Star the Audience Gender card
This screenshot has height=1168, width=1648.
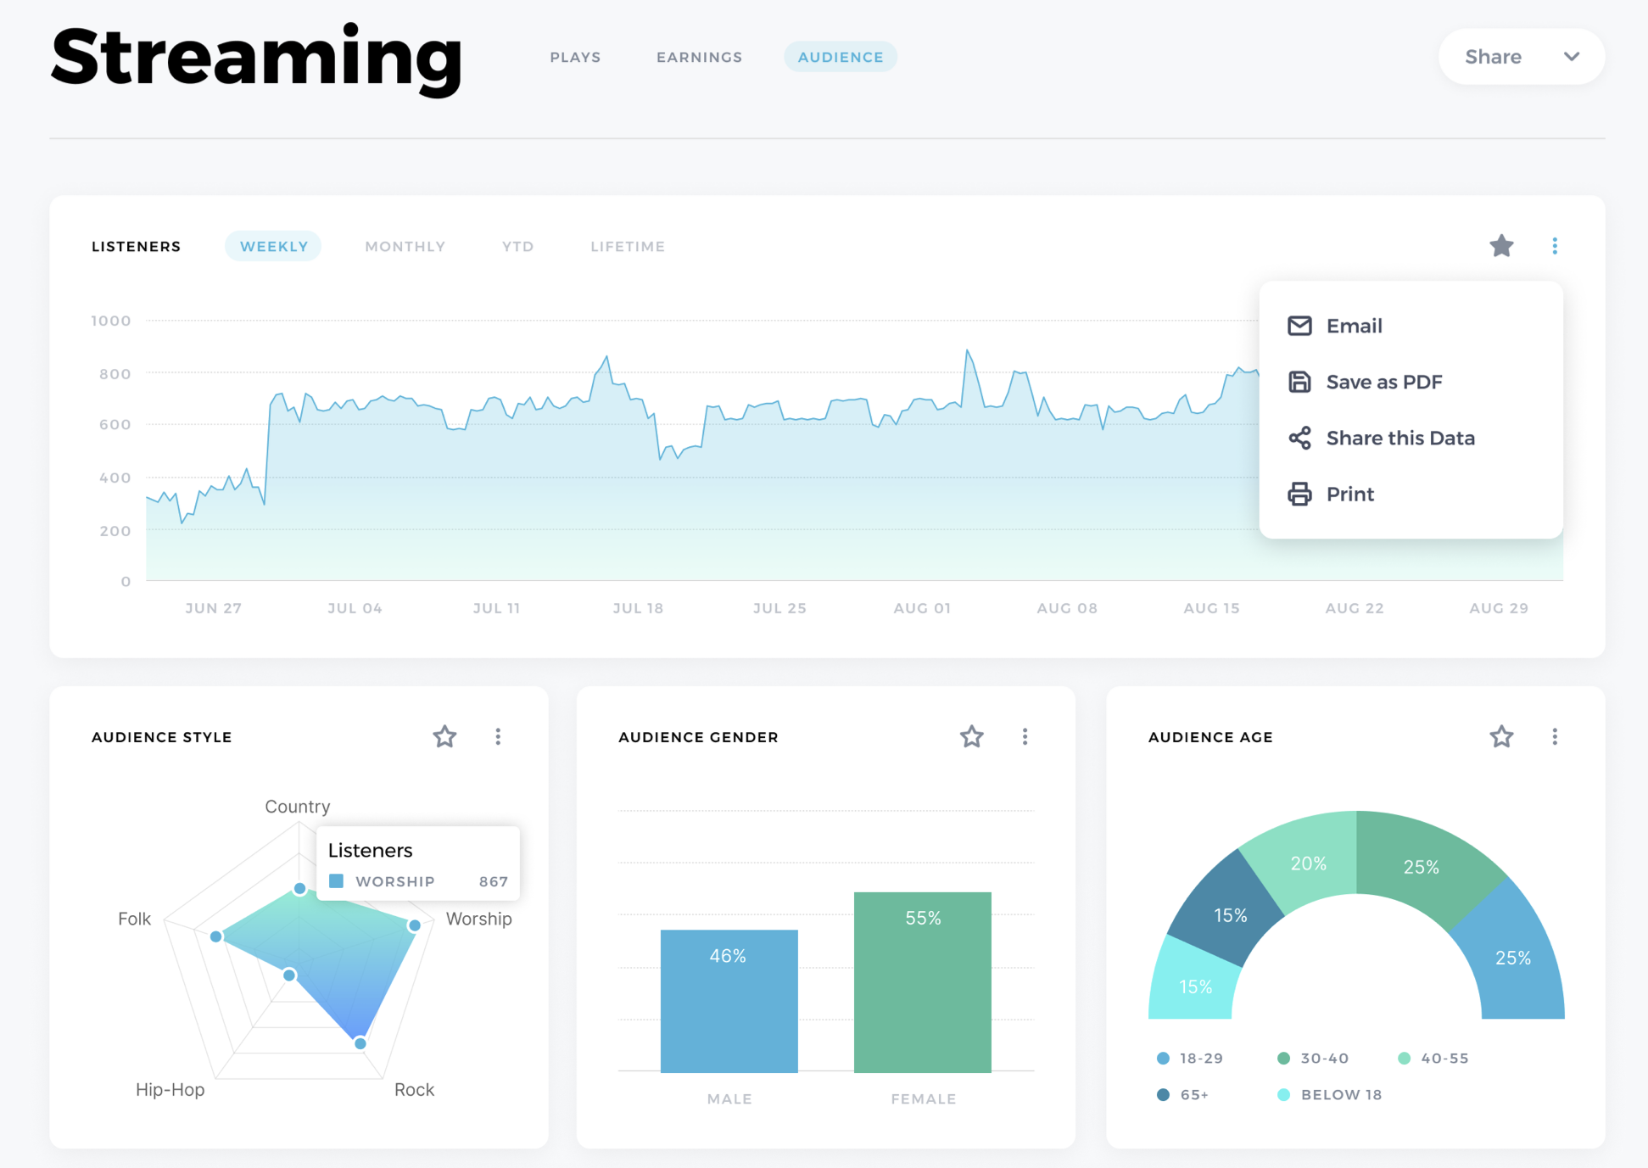click(971, 736)
